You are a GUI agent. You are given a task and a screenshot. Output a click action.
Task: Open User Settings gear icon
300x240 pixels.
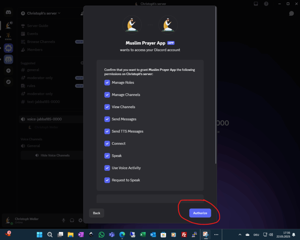(x=80, y=220)
